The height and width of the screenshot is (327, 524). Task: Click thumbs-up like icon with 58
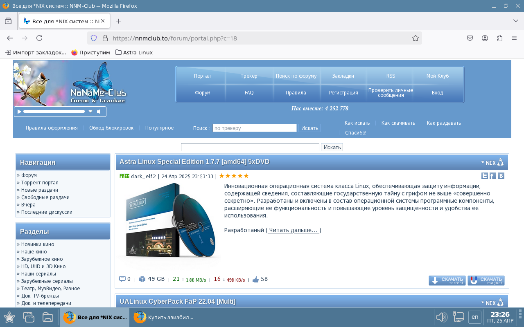coord(256,280)
